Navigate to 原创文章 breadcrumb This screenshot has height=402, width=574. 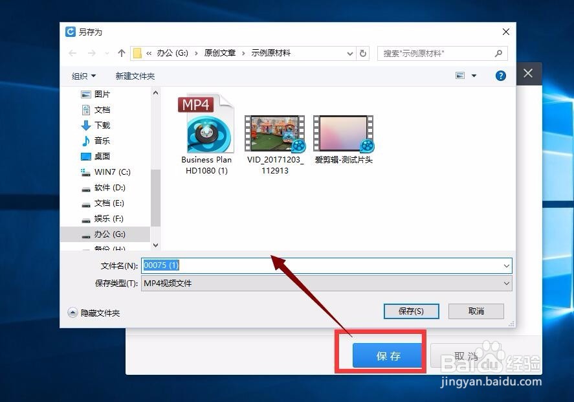coord(219,54)
